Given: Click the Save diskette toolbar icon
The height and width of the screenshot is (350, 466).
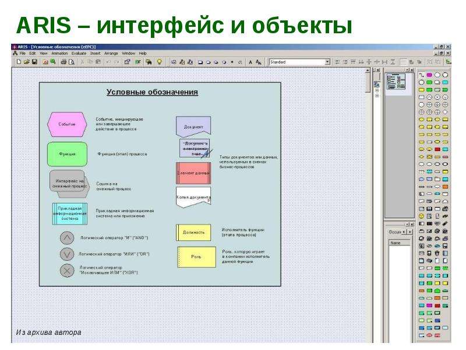Looking at the screenshot, I should point(34,62).
